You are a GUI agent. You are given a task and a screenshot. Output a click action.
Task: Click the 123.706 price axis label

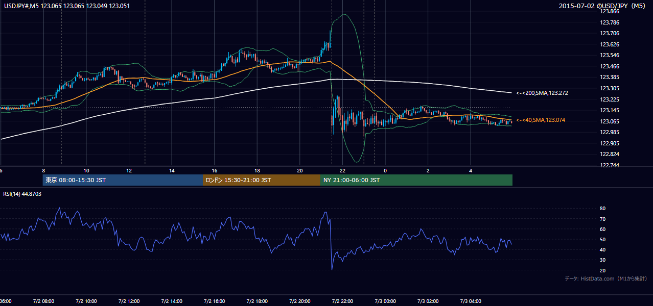coord(610,33)
